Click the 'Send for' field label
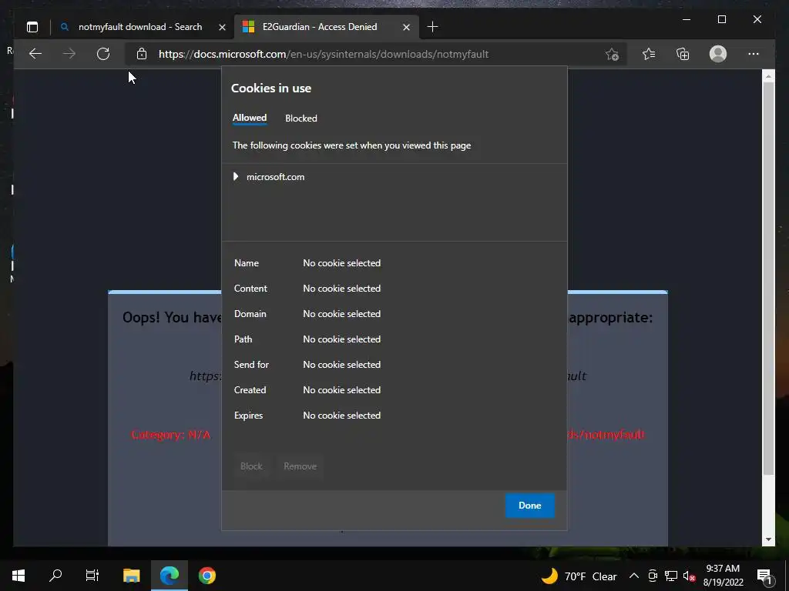789x591 pixels. [251, 364]
